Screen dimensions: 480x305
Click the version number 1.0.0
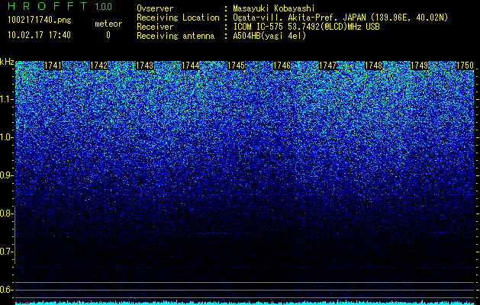tap(104, 6)
